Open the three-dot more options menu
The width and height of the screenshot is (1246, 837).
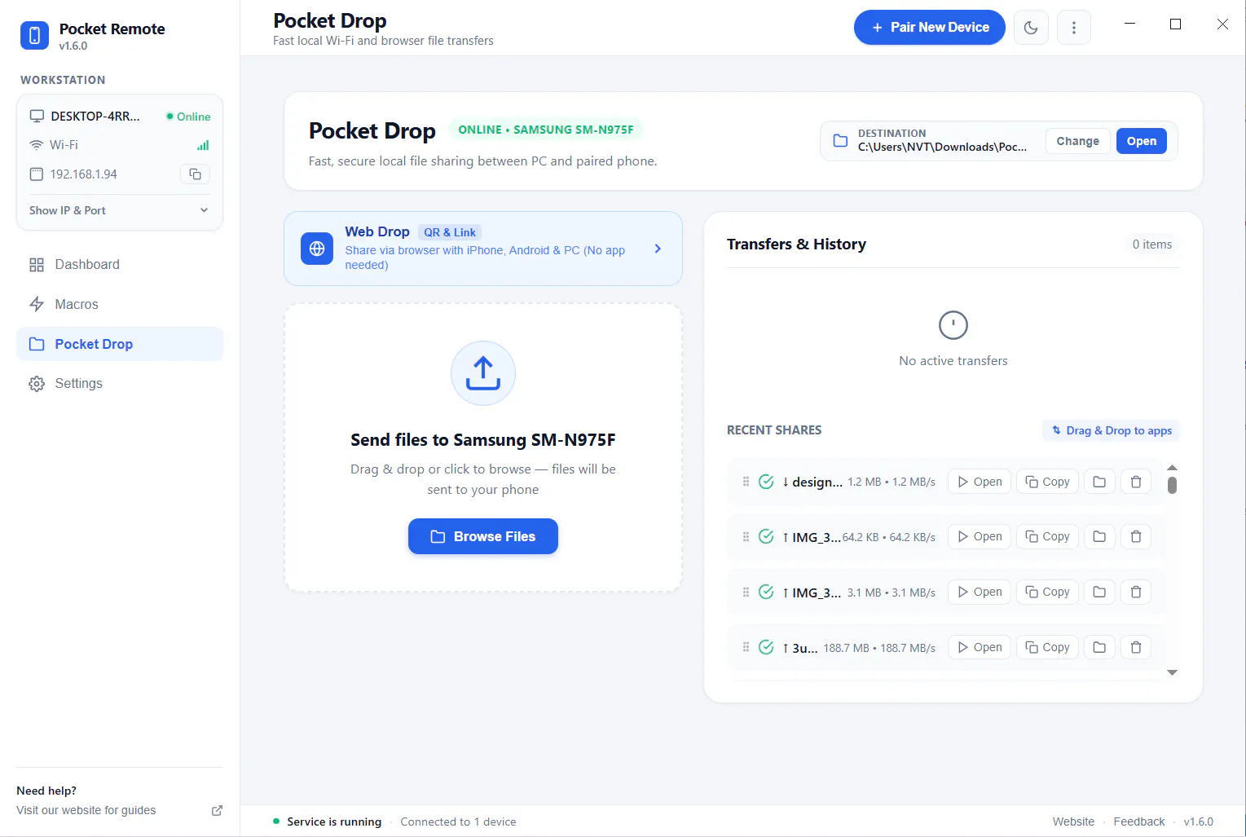[1074, 28]
